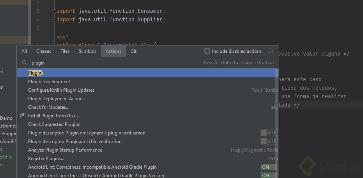The image size is (363, 178).
Task: Toggle Plugin.xml dynamic plugin verification switch
Action: tap(268, 133)
